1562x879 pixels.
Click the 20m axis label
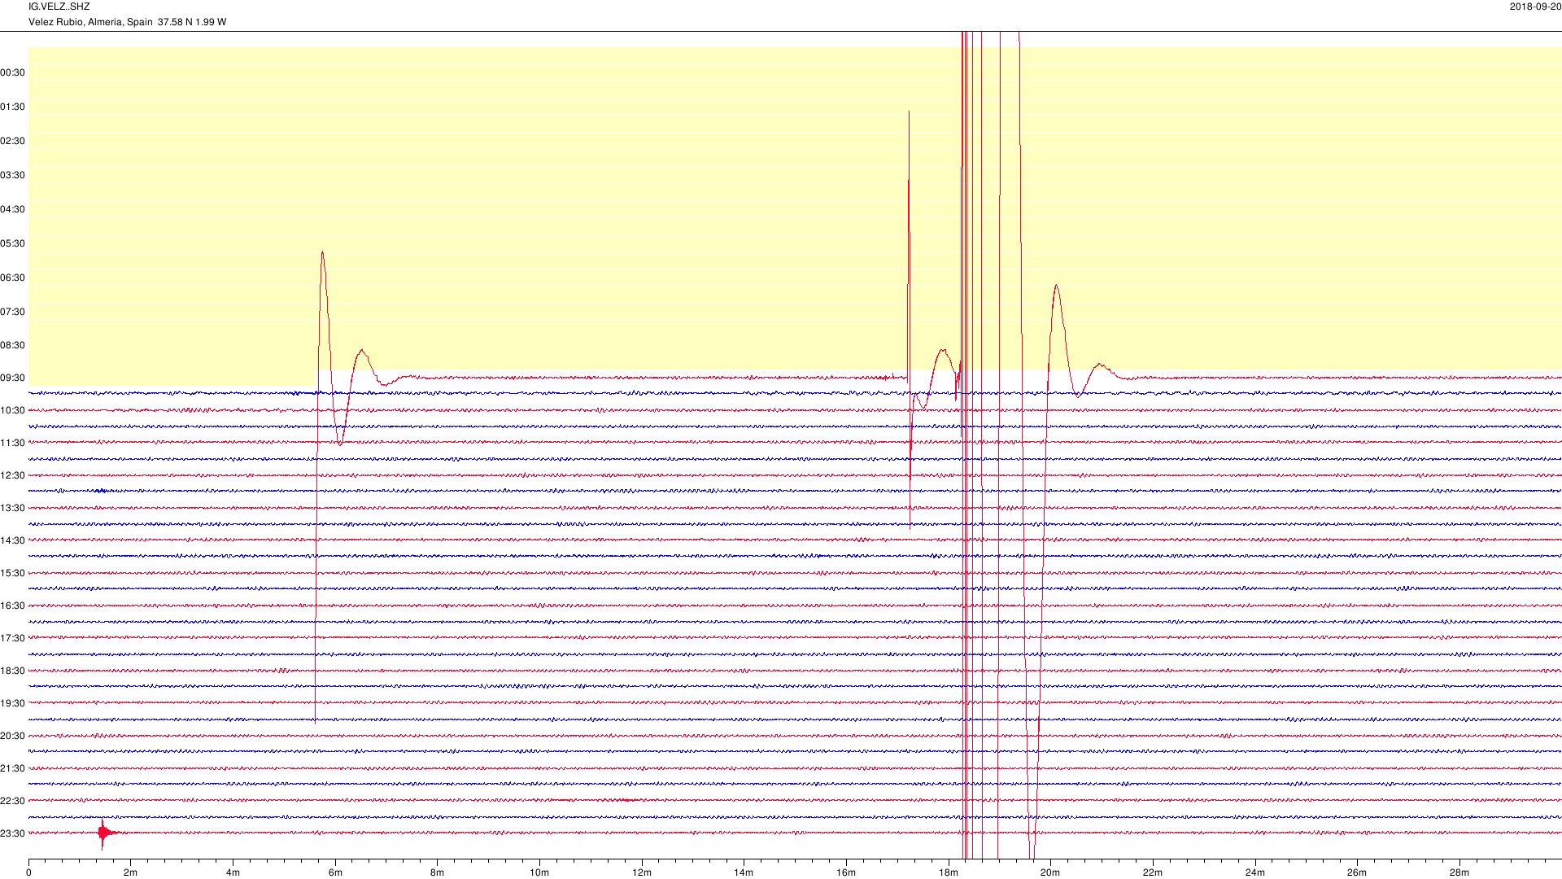coord(1050,872)
